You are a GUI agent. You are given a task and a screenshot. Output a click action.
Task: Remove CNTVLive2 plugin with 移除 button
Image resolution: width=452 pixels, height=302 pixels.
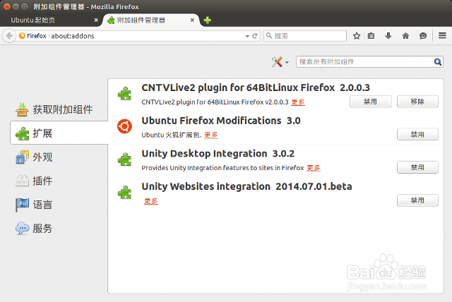coord(417,102)
